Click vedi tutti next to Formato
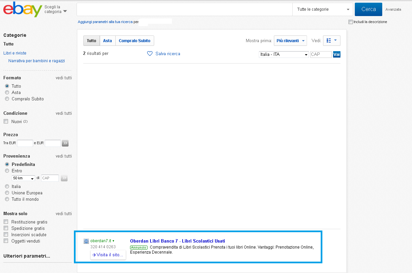Image resolution: width=412 pixels, height=273 pixels. (x=64, y=78)
